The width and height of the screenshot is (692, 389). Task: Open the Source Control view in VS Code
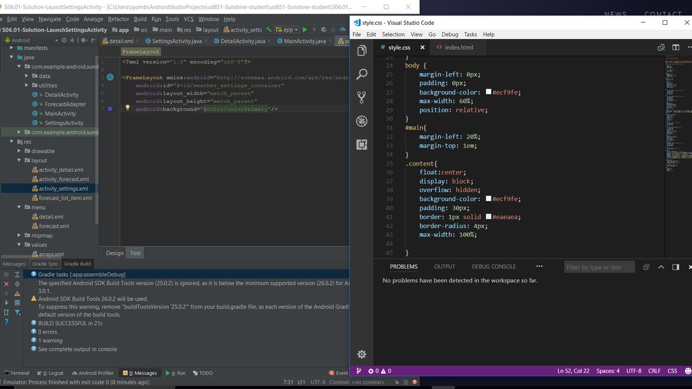tap(362, 97)
